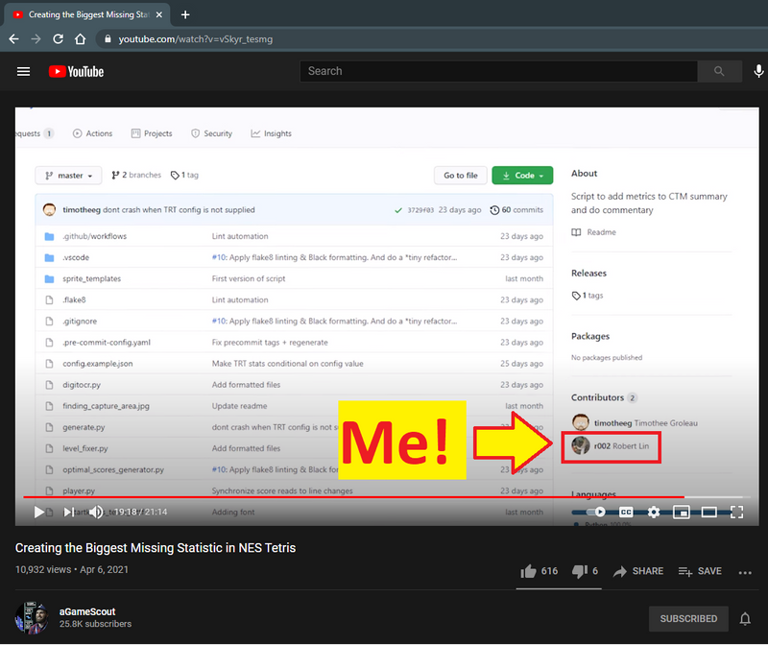This screenshot has width=768, height=645.
Task: Open the generate.py file
Action: coord(84,427)
